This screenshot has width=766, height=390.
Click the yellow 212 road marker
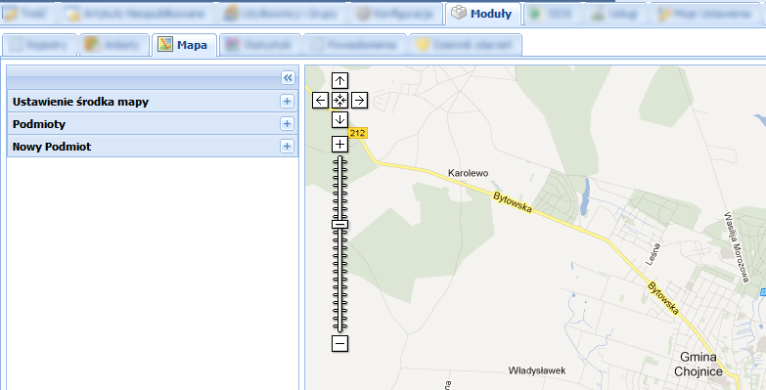[357, 133]
